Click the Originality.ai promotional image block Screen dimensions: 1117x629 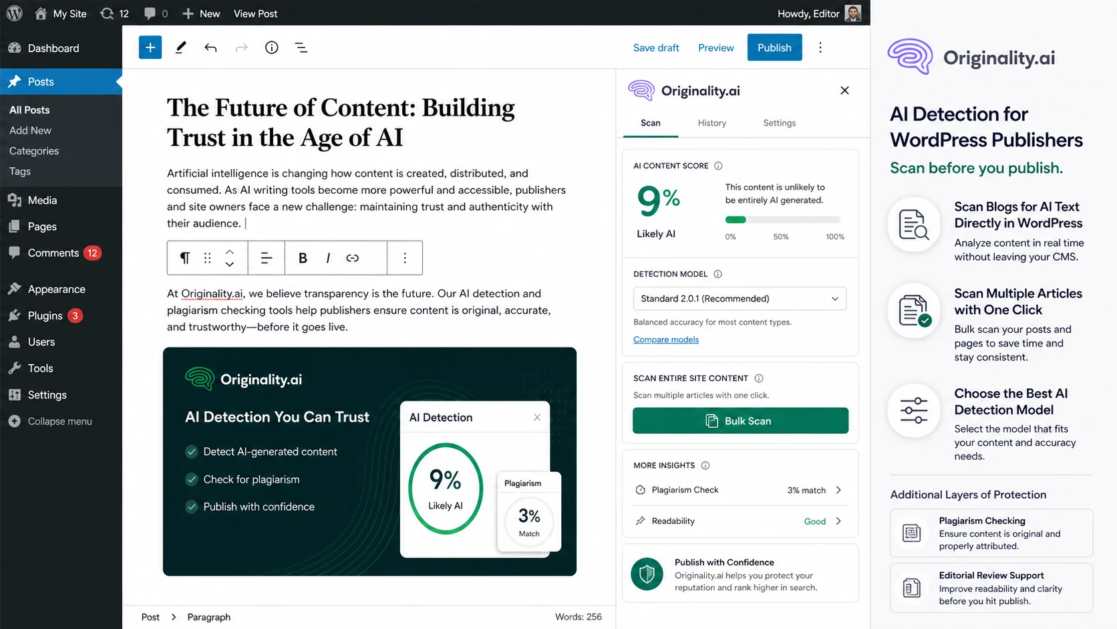point(369,461)
